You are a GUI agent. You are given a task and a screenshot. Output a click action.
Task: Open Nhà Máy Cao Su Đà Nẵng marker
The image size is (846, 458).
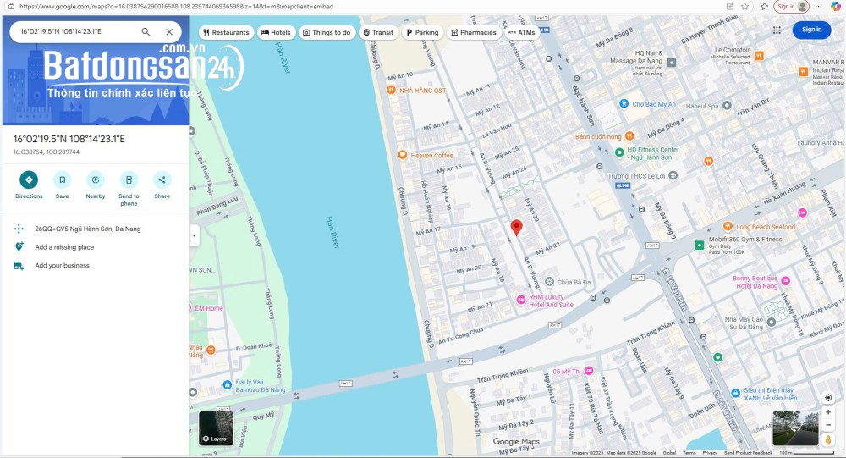click(x=771, y=322)
